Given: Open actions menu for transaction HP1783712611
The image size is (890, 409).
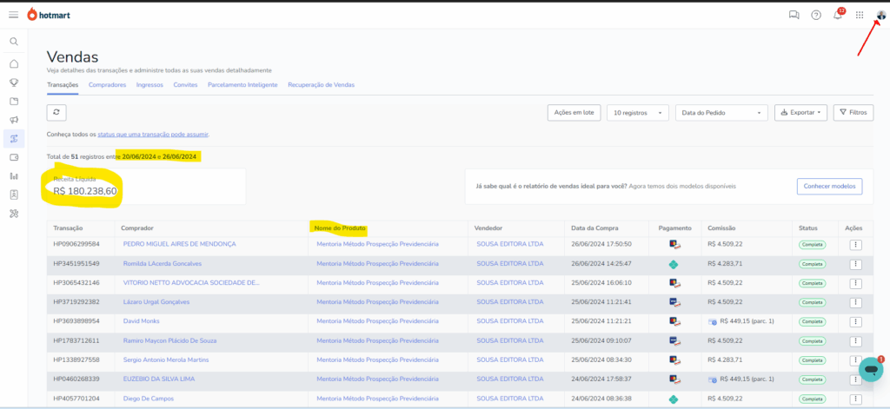Looking at the screenshot, I should [856, 341].
